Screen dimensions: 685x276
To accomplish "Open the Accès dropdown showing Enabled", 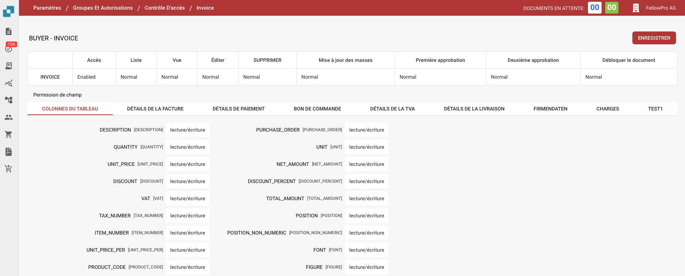I will pos(94,77).
